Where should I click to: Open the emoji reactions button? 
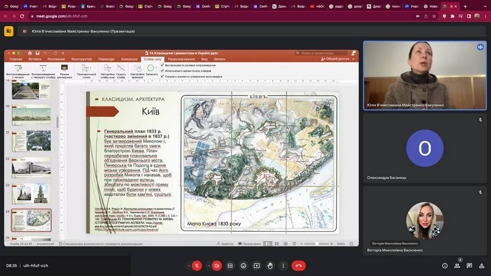(243, 266)
